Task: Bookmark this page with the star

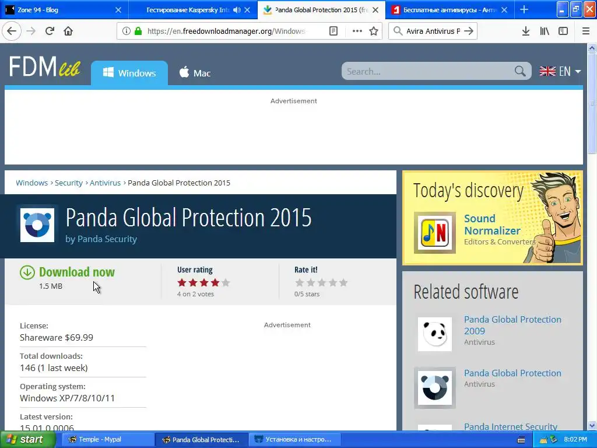Action: tap(374, 32)
